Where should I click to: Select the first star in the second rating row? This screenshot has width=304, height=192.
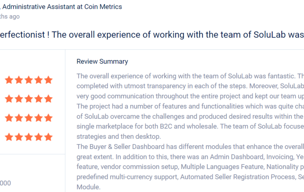pos(9,99)
